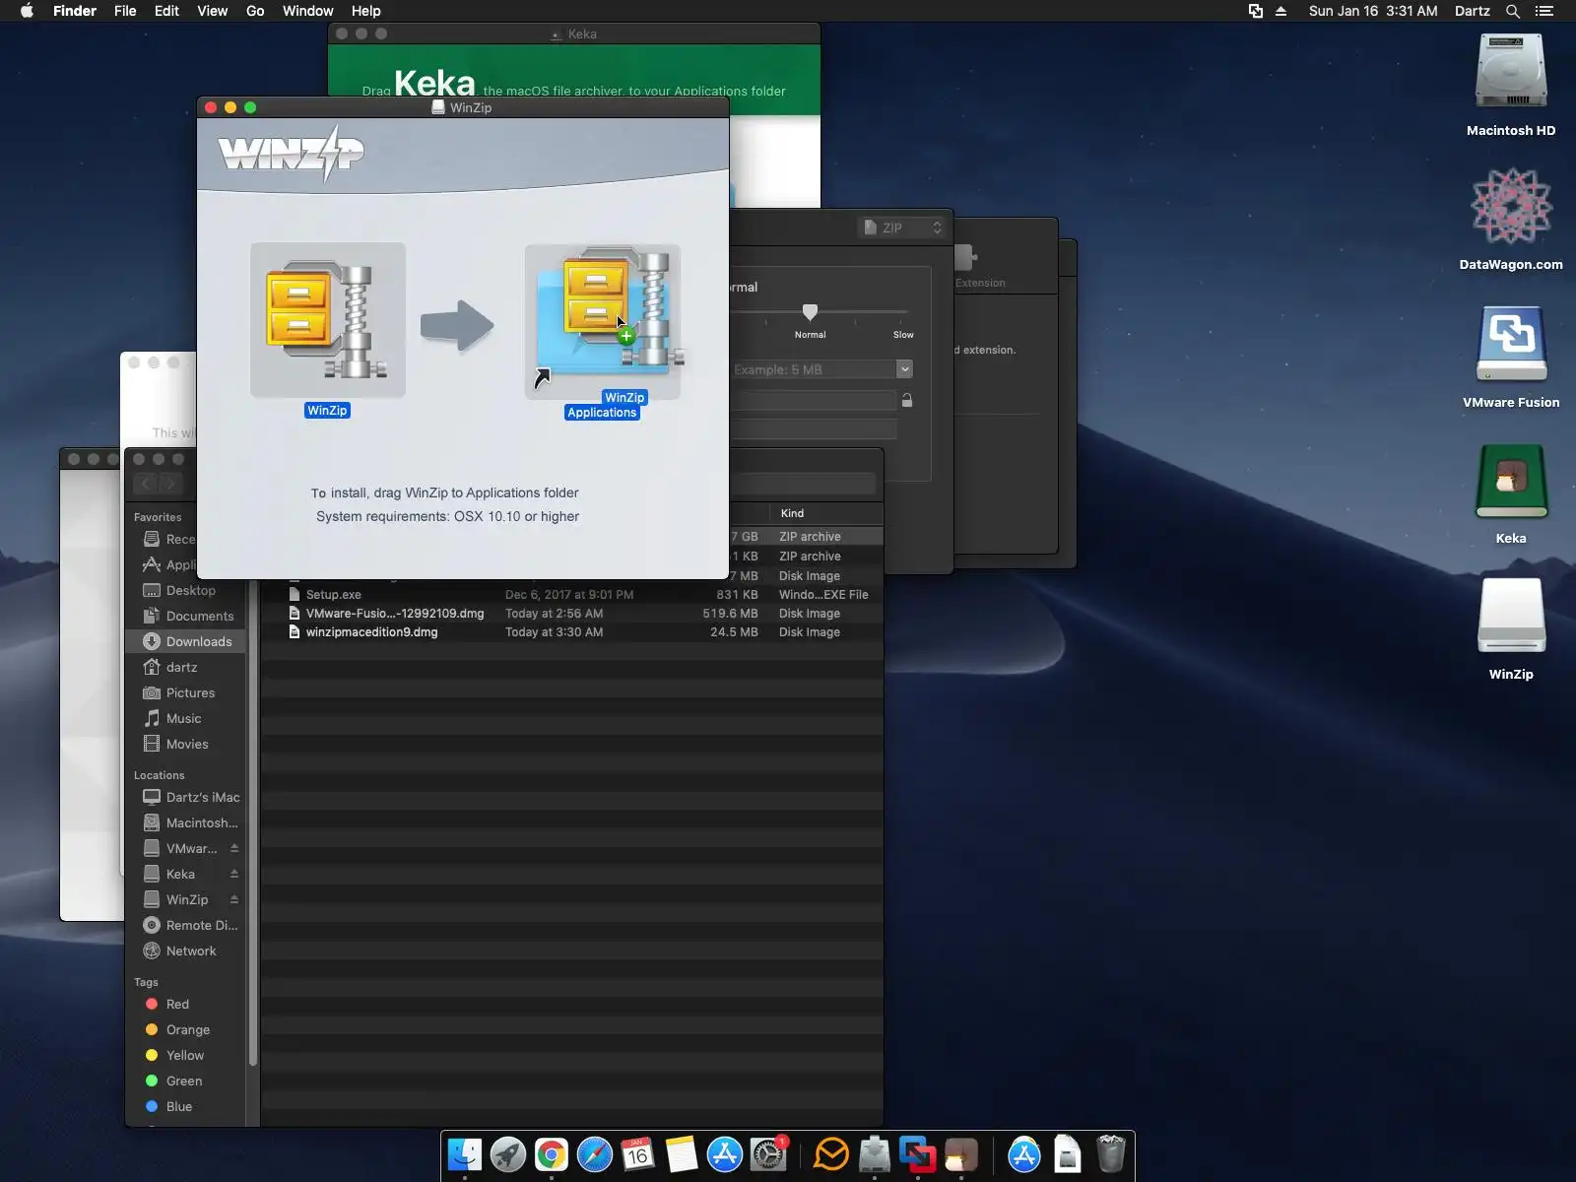The width and height of the screenshot is (1576, 1182).
Task: Open the ZIP format dropdown in Keka
Action: tap(902, 228)
